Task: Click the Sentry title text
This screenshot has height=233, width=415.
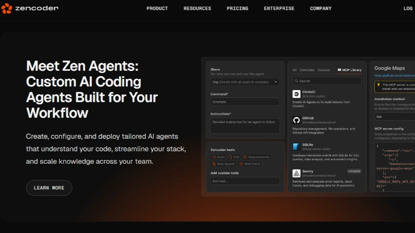Action: pyautogui.click(x=308, y=172)
